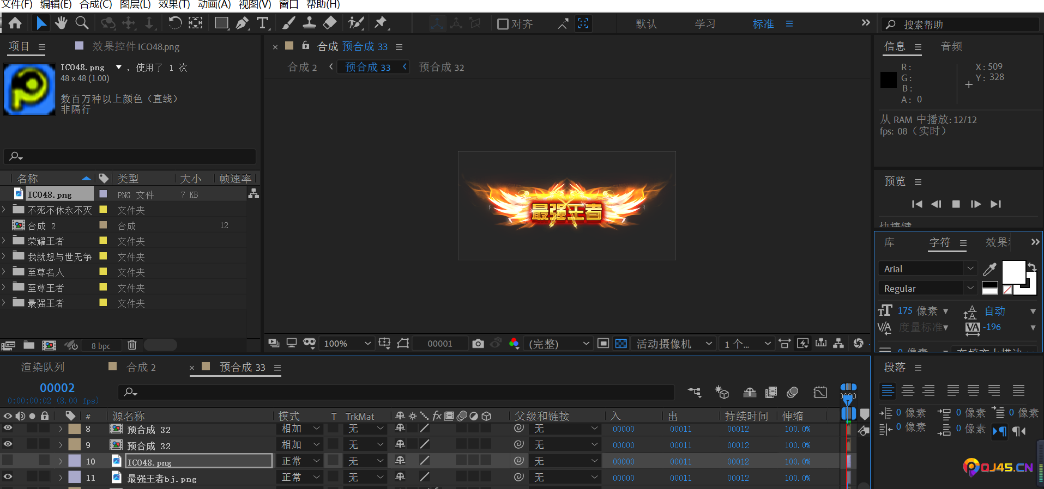This screenshot has width=1044, height=489.
Task: Click the graph editor icon in timeline
Action: pyautogui.click(x=820, y=392)
